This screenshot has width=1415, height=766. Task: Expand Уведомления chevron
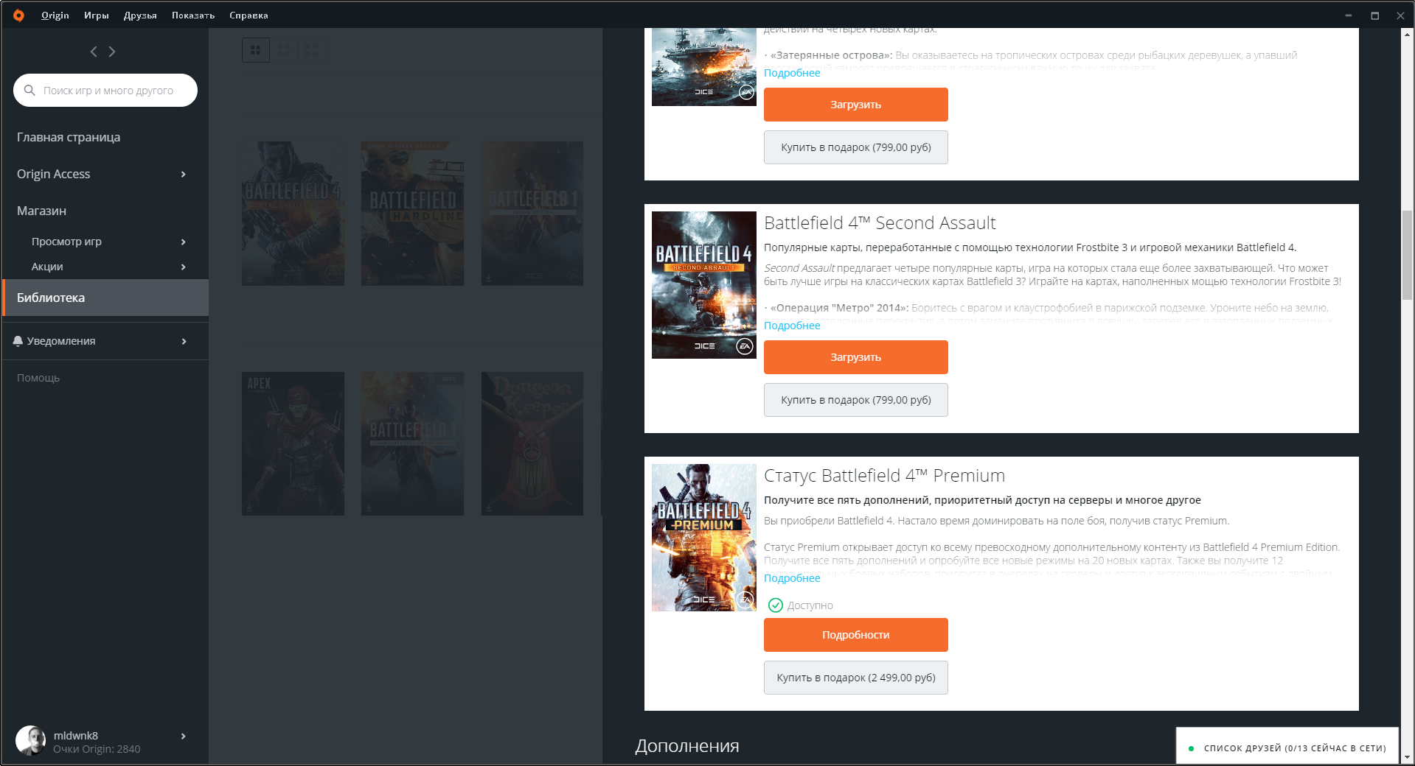tap(184, 341)
